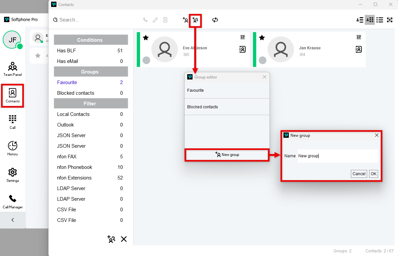The image size is (398, 256).
Task: Click the synchronize contacts icon
Action: point(215,20)
